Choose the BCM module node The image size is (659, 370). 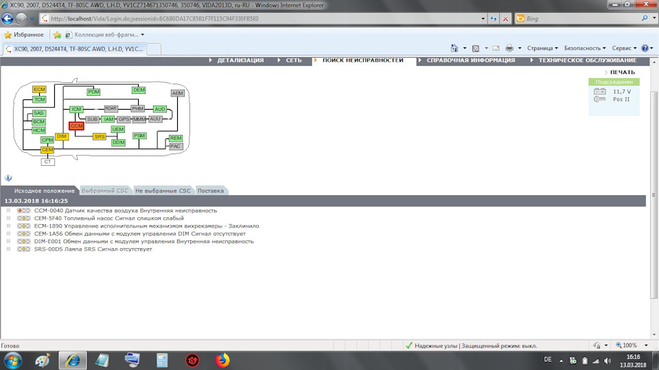pyautogui.click(x=38, y=122)
